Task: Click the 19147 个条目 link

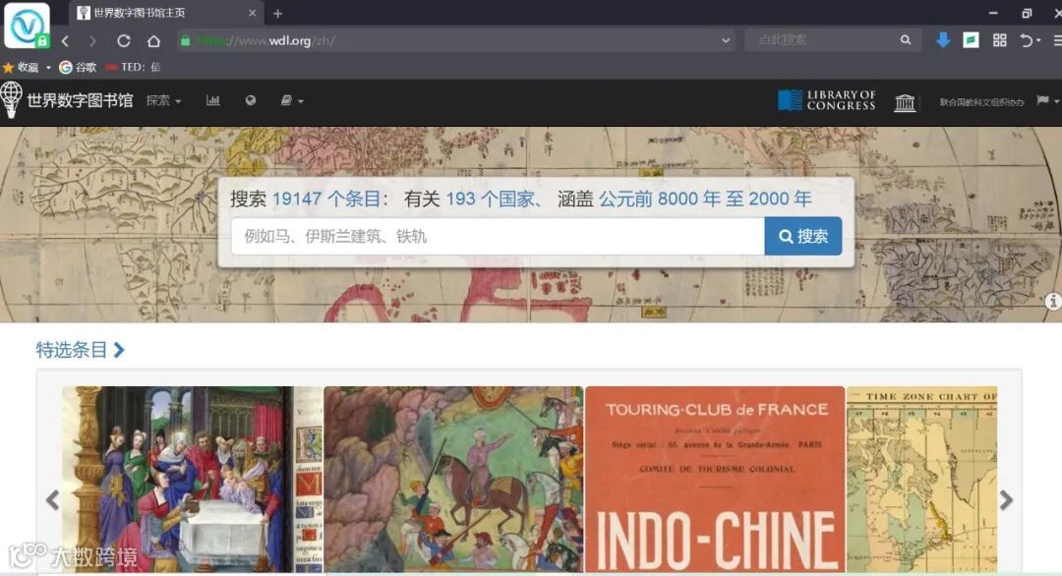Action: 327,199
